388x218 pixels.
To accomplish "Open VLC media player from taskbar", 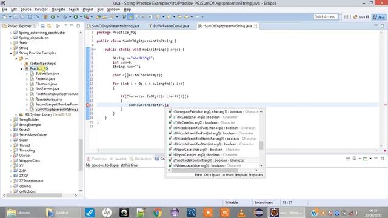I will click(x=241, y=213).
